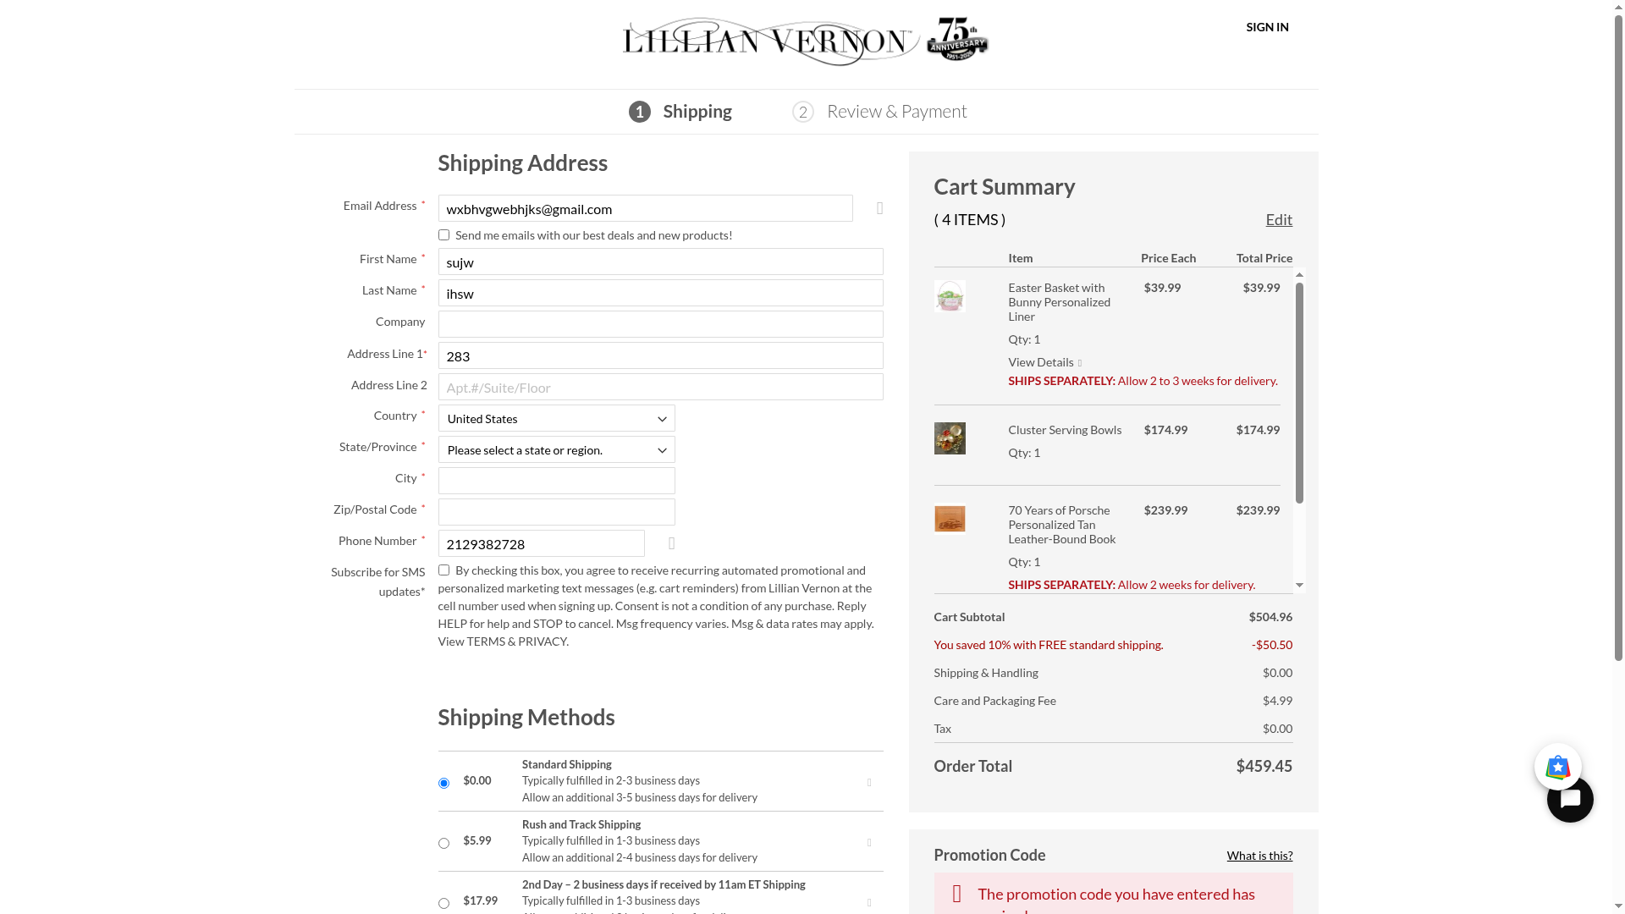Enable best deals email checkbox
The width and height of the screenshot is (1625, 914).
point(443,235)
